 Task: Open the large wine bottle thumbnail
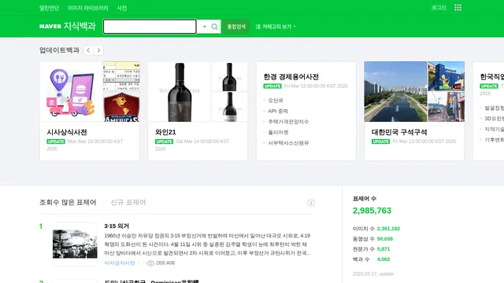click(179, 91)
